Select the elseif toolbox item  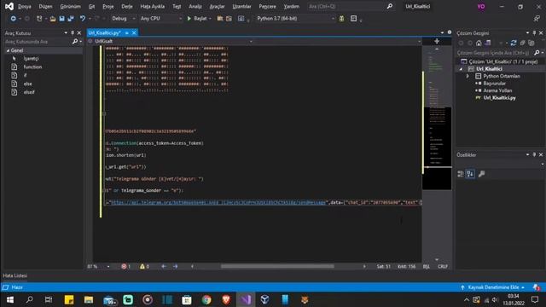pyautogui.click(x=29, y=92)
